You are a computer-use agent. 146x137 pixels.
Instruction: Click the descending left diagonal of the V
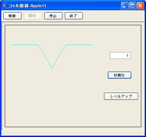45,57
